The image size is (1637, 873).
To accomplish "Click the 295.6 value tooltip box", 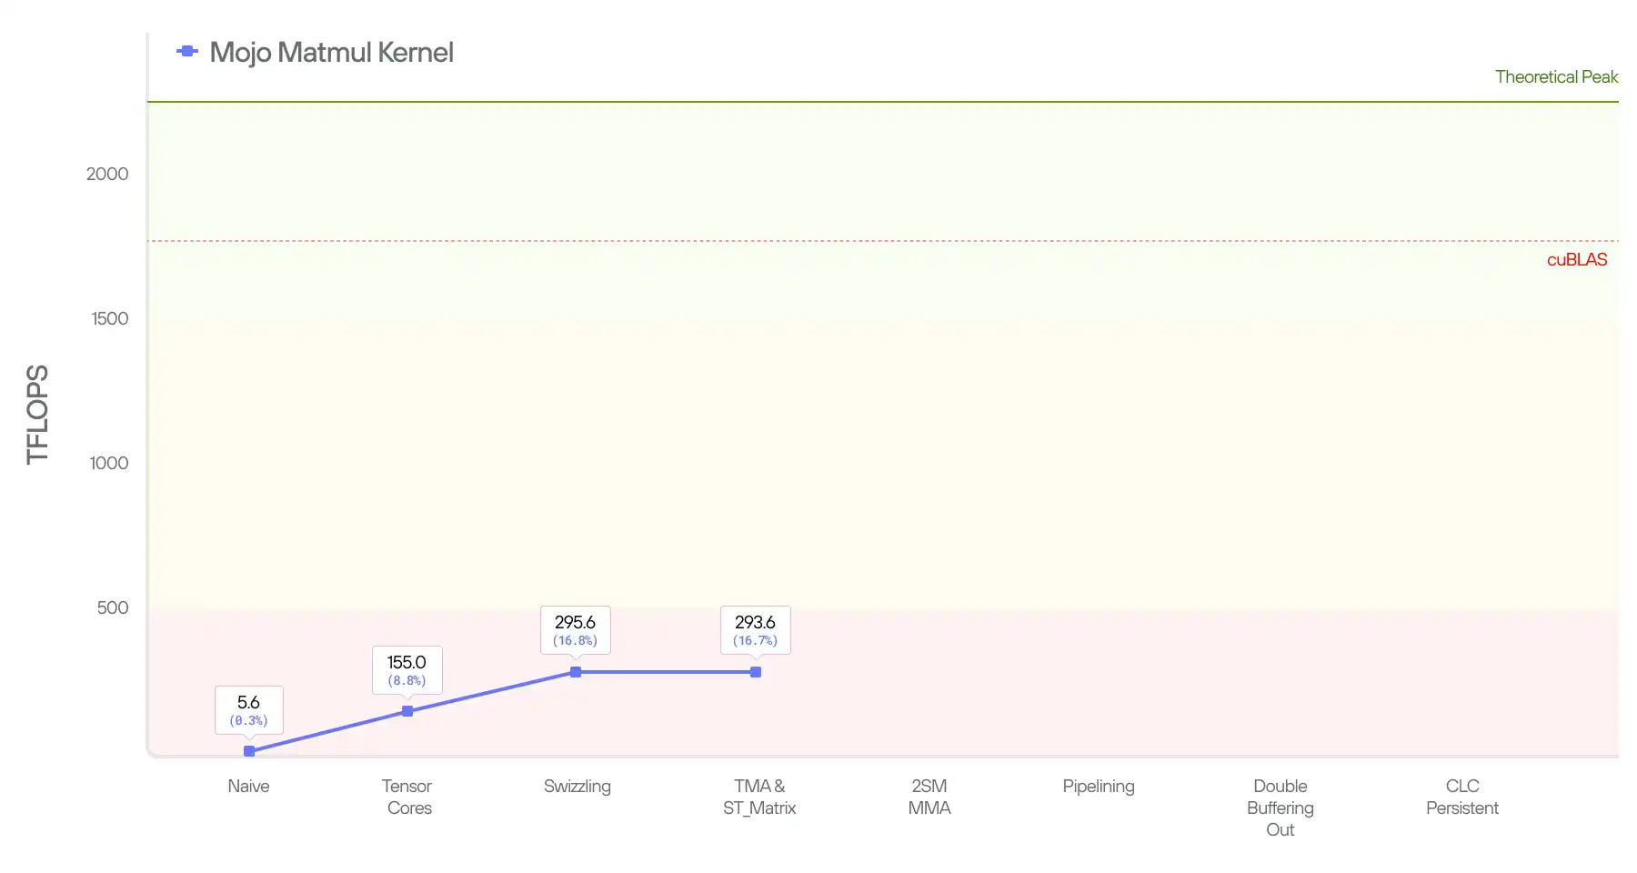I will tap(576, 630).
